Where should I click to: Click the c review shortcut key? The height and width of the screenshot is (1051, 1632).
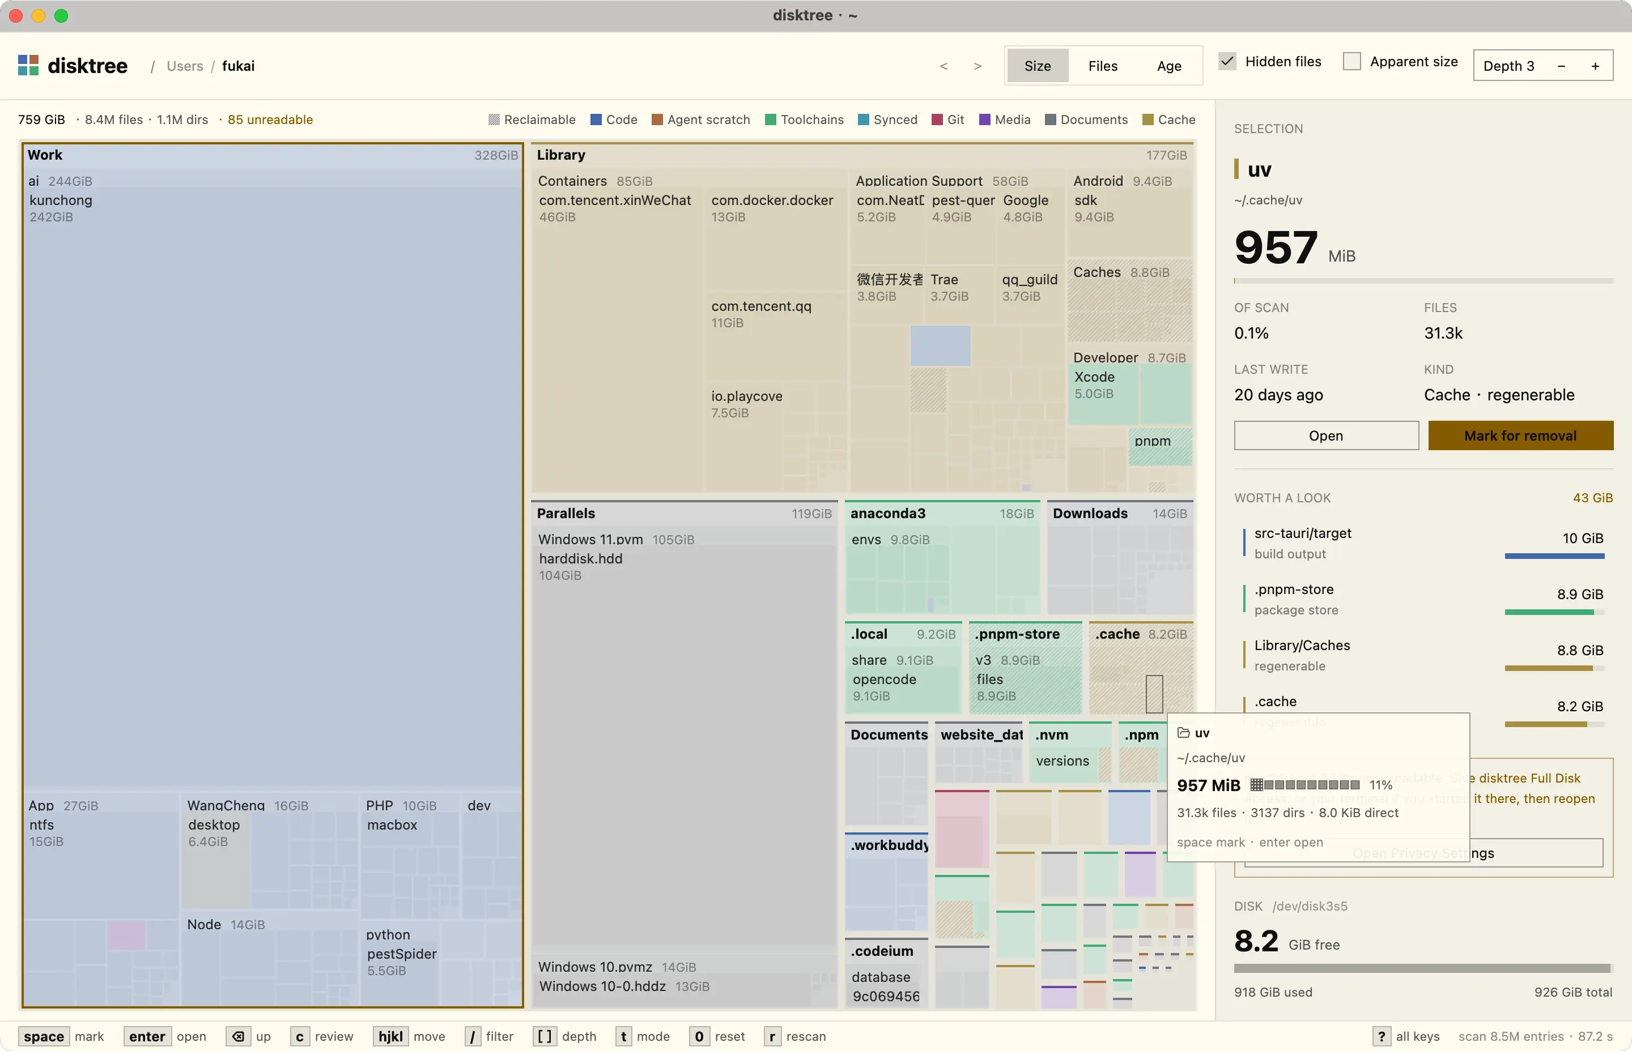299,1036
